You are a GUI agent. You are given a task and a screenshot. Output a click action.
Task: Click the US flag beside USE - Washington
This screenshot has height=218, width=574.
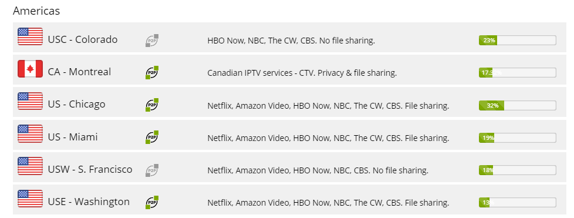click(x=30, y=199)
